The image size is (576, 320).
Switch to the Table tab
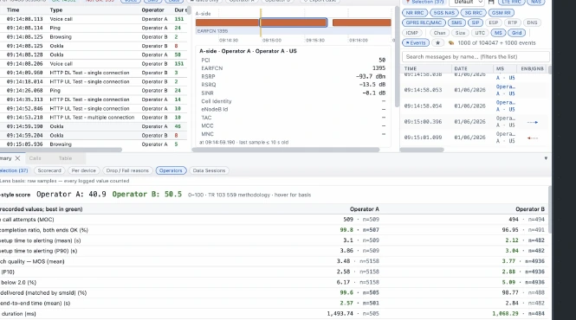coord(65,158)
